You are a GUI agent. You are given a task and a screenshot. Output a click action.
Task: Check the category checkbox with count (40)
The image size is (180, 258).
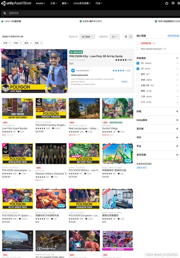point(138,85)
